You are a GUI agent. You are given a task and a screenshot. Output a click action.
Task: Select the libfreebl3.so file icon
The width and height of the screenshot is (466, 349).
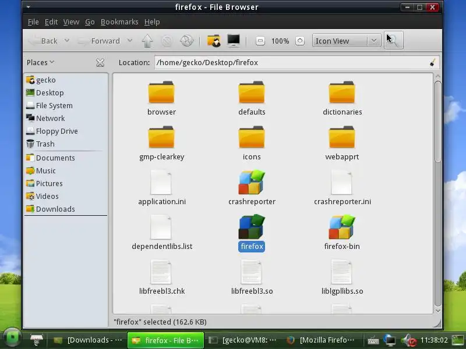251,272
